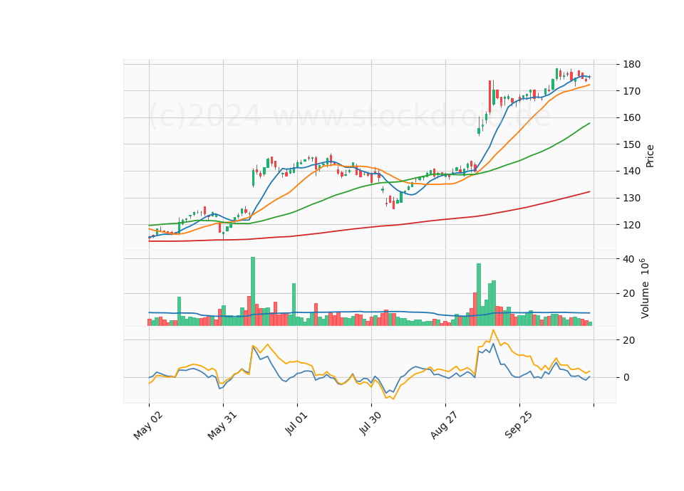The image size is (684, 491).
Task: Click the 'Aug 27' date label
Action: pyautogui.click(x=444, y=426)
